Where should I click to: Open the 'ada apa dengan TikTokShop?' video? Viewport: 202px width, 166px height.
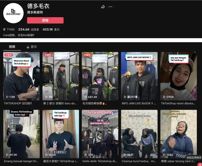179,76
